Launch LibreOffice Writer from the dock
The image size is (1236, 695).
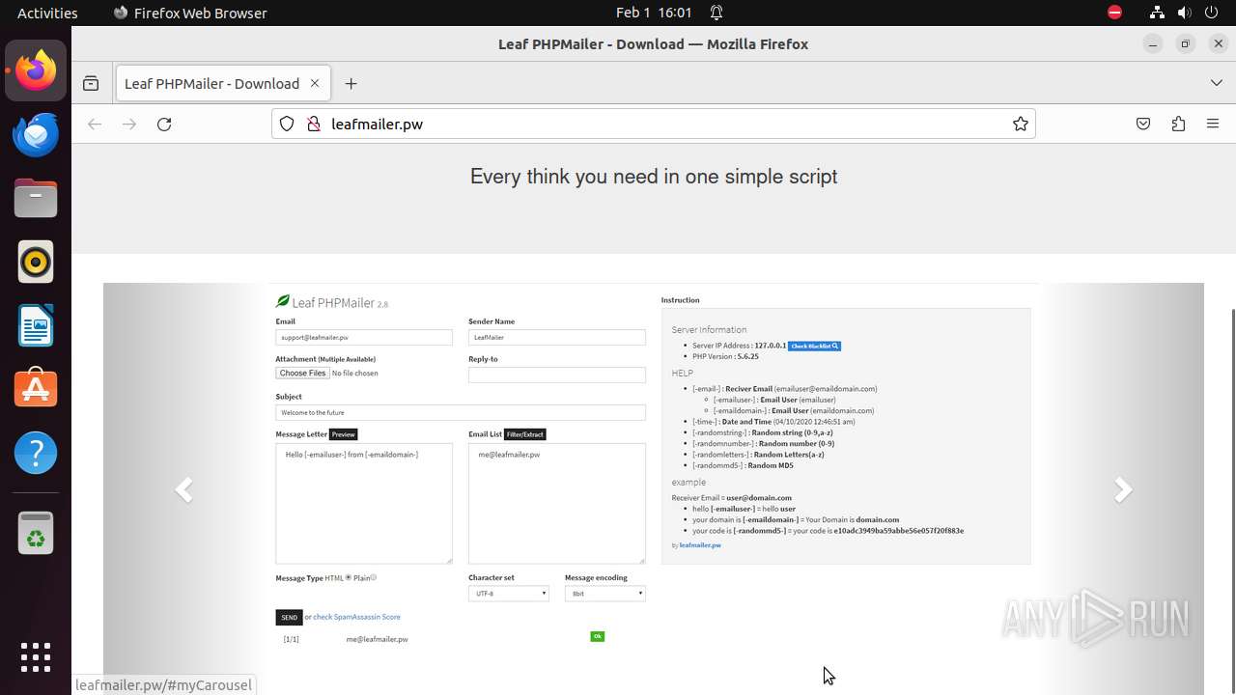(36, 325)
